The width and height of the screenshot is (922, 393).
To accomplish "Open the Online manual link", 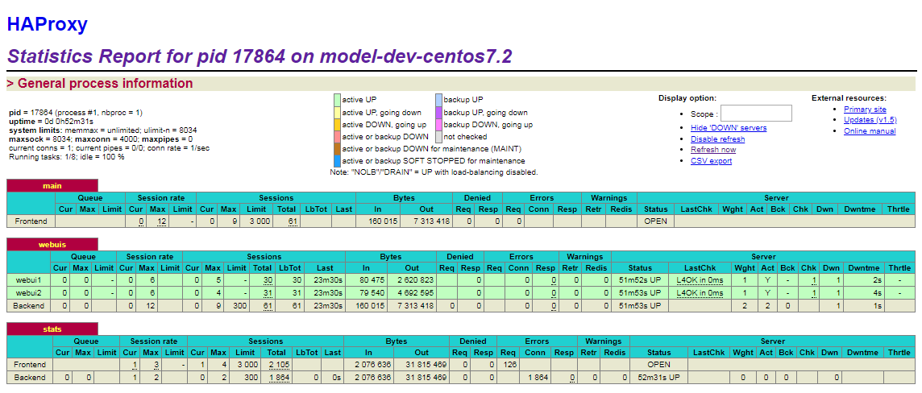I will [x=870, y=131].
